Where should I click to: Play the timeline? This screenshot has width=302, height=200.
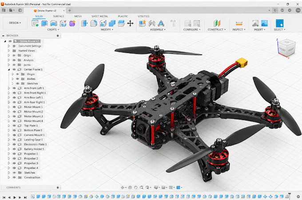tap(15, 197)
